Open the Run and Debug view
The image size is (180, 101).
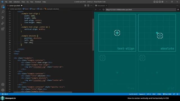tap(3, 23)
